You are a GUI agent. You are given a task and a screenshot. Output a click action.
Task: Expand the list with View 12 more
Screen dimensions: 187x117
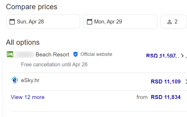click(27, 97)
